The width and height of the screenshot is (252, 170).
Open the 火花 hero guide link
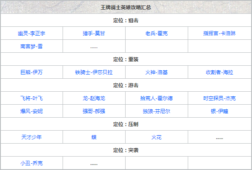(156, 137)
